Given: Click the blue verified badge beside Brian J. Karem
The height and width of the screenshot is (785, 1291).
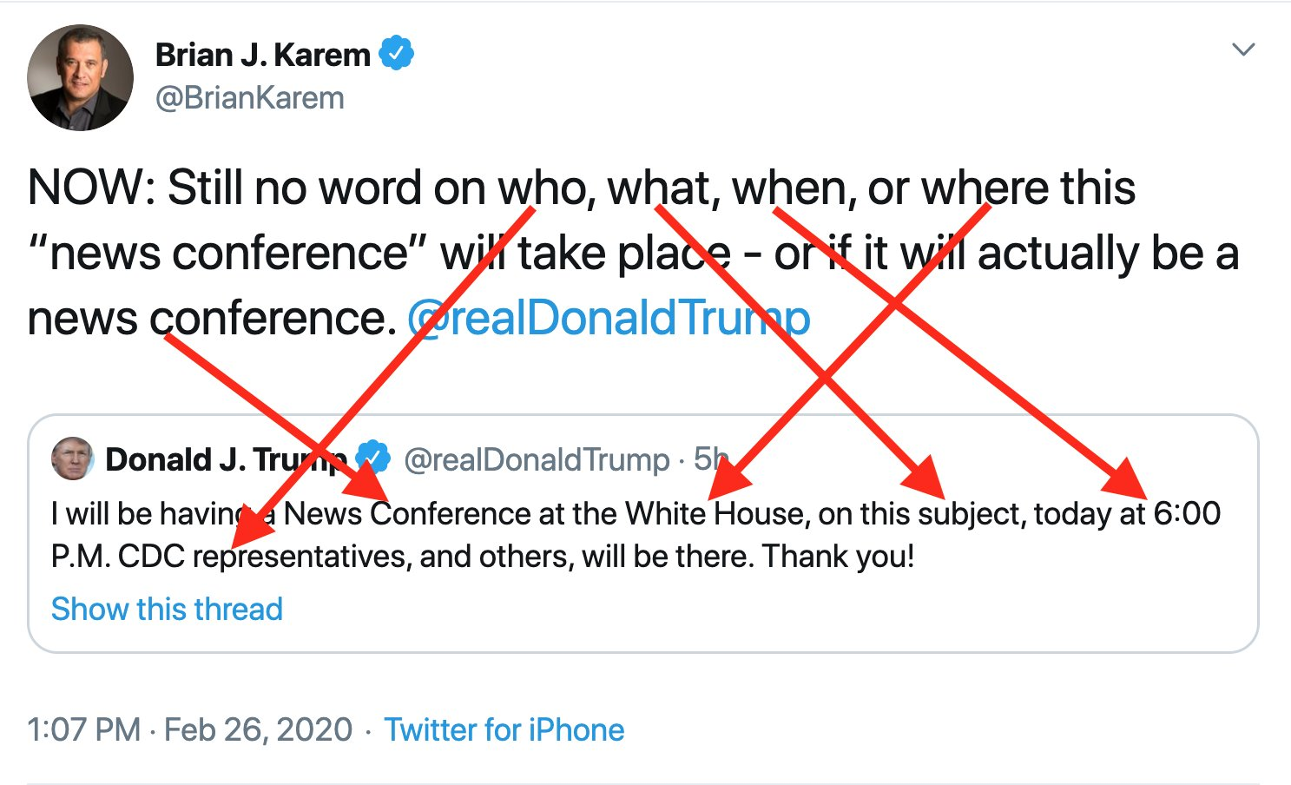Looking at the screenshot, I should point(398,54).
